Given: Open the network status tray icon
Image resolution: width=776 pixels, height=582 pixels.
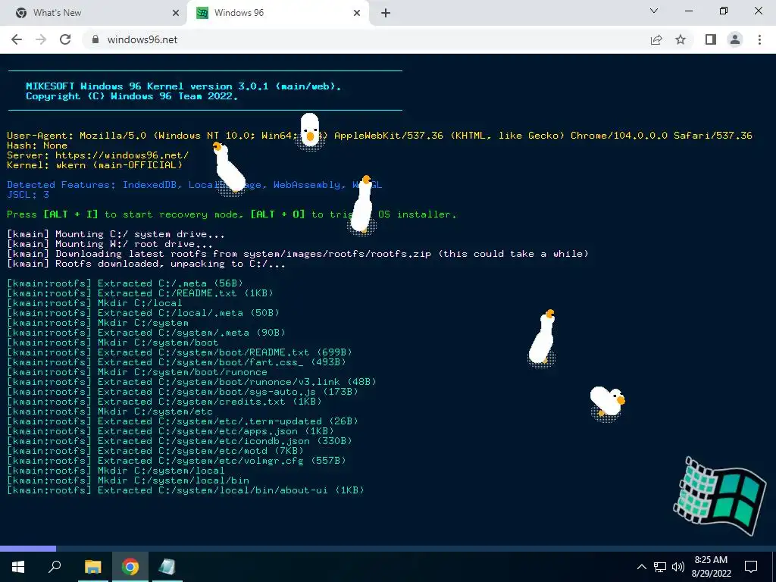Looking at the screenshot, I should click(660, 567).
